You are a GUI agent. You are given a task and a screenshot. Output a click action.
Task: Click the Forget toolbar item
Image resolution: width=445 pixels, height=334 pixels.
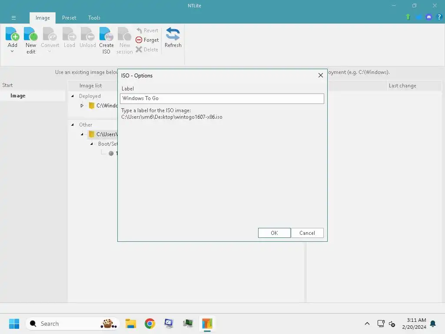pyautogui.click(x=147, y=40)
